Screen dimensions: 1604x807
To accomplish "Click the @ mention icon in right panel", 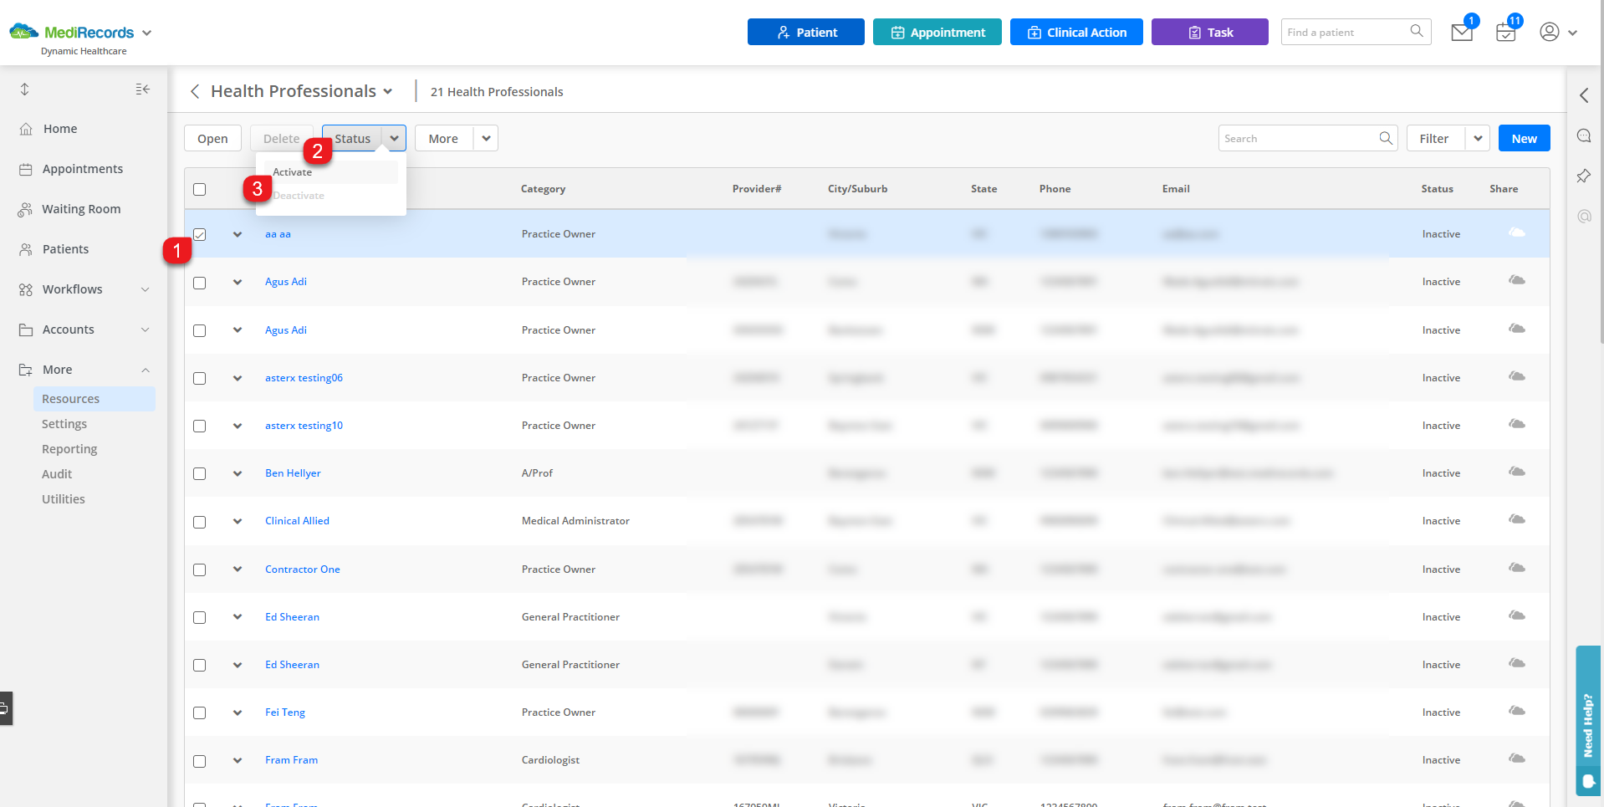I will tap(1584, 216).
